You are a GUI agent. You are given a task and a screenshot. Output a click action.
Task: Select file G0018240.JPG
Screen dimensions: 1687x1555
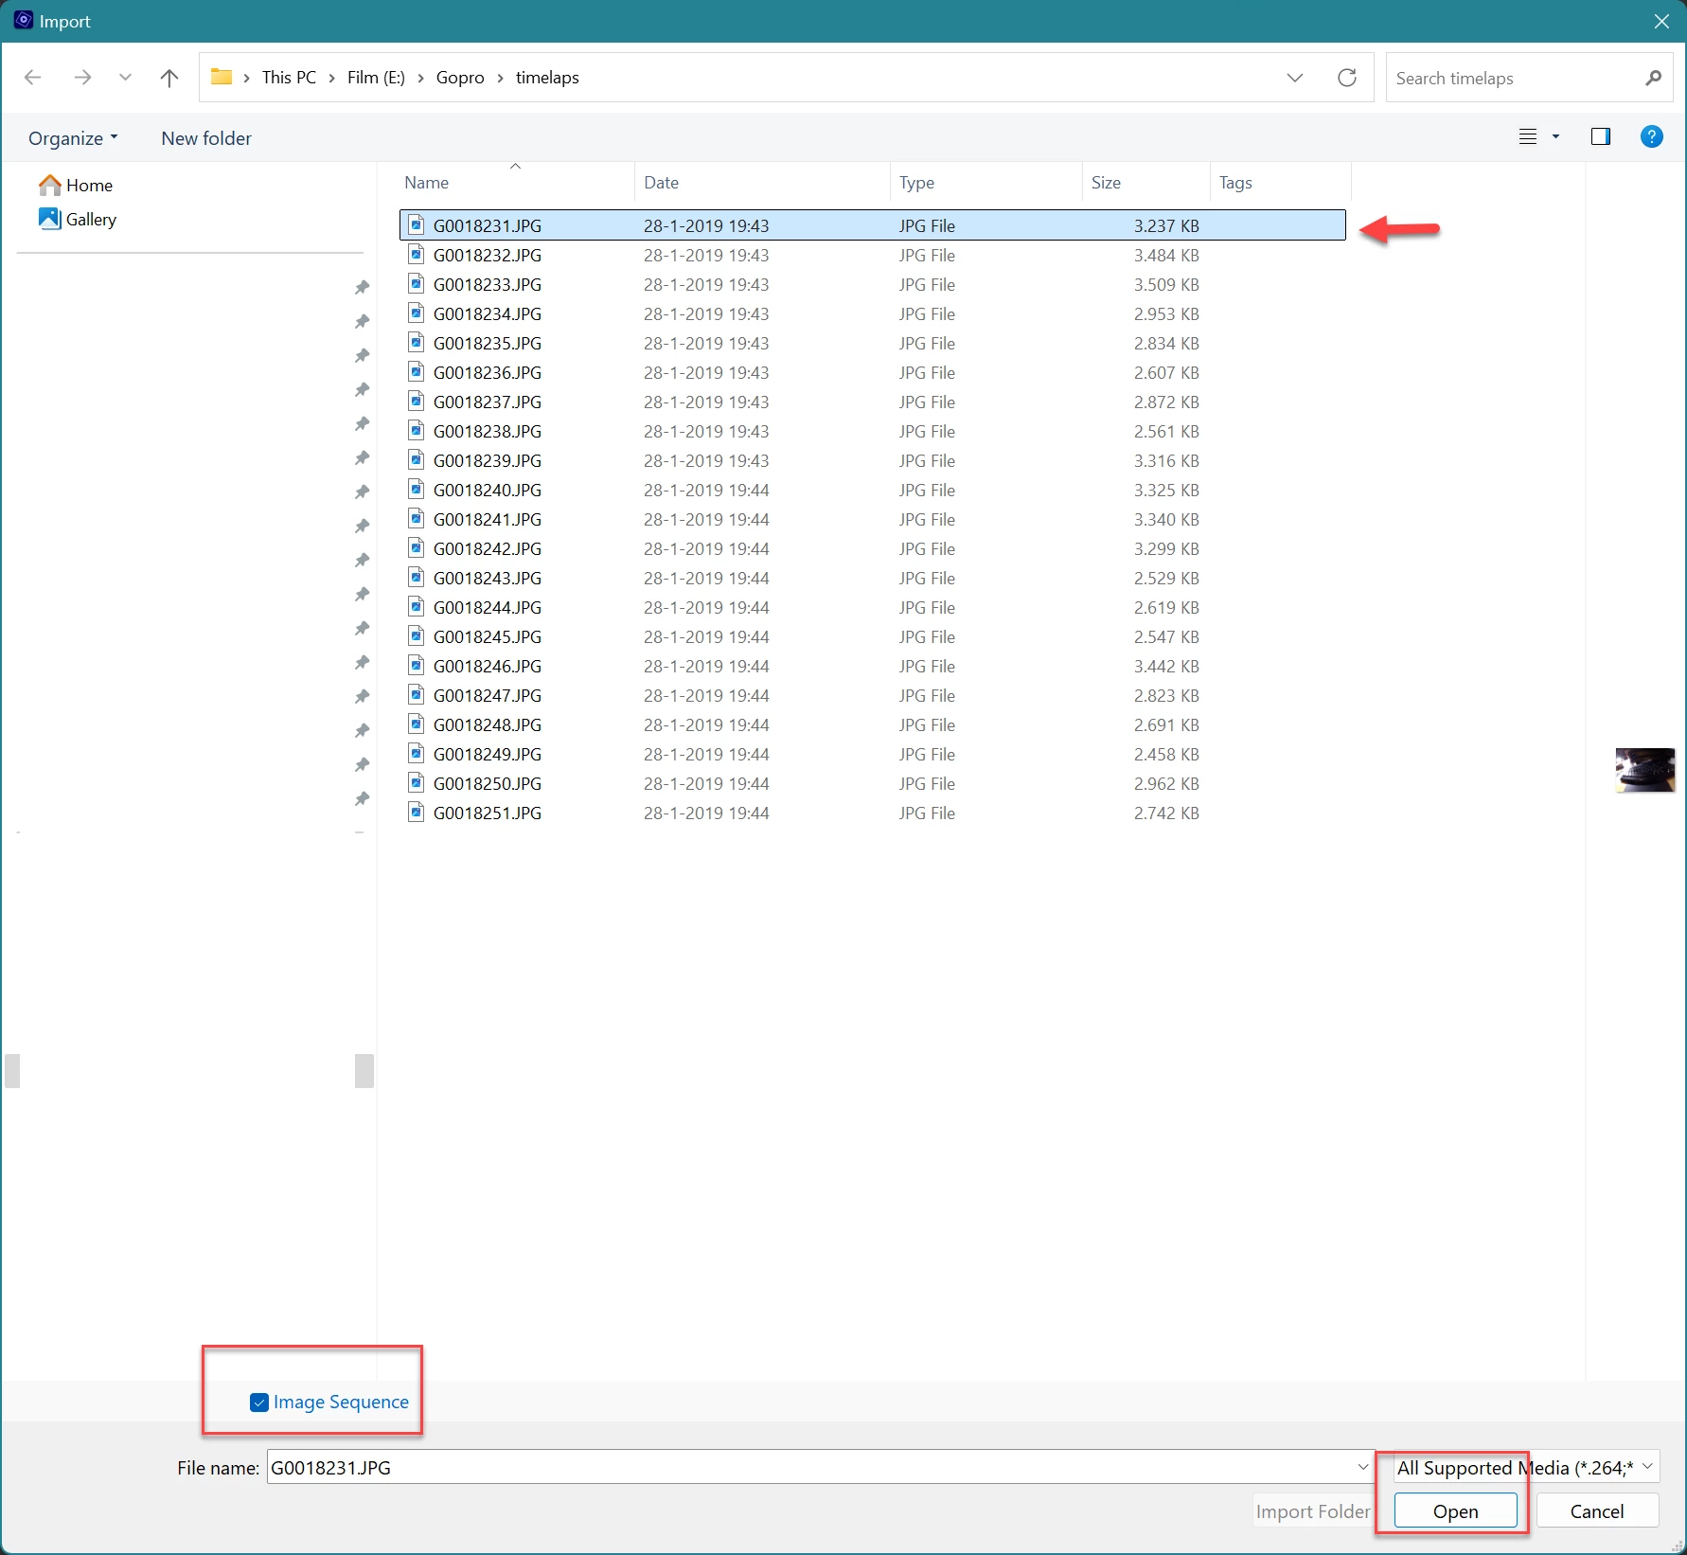pyautogui.click(x=872, y=490)
